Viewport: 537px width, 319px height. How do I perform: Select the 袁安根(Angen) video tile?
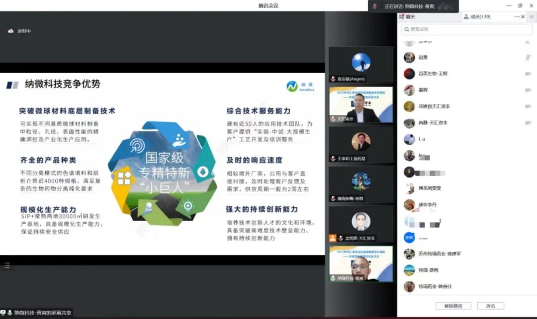click(x=361, y=65)
